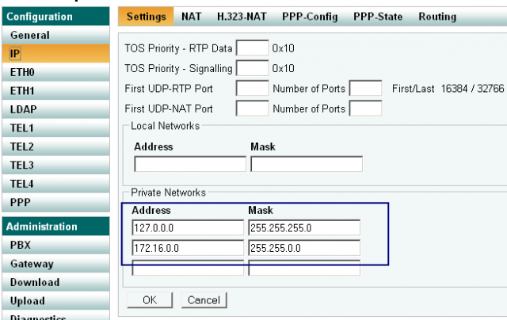Select the IP configuration item
Viewport: 507px width, 320px height.
[55, 54]
